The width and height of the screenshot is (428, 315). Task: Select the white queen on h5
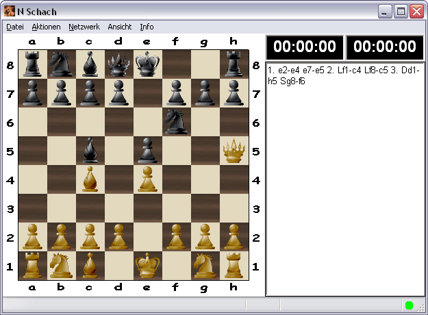click(234, 151)
